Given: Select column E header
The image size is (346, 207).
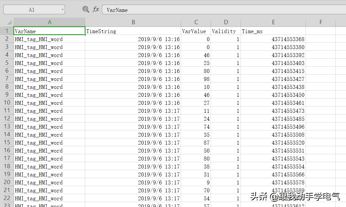Looking at the screenshot, I should click(273, 22).
